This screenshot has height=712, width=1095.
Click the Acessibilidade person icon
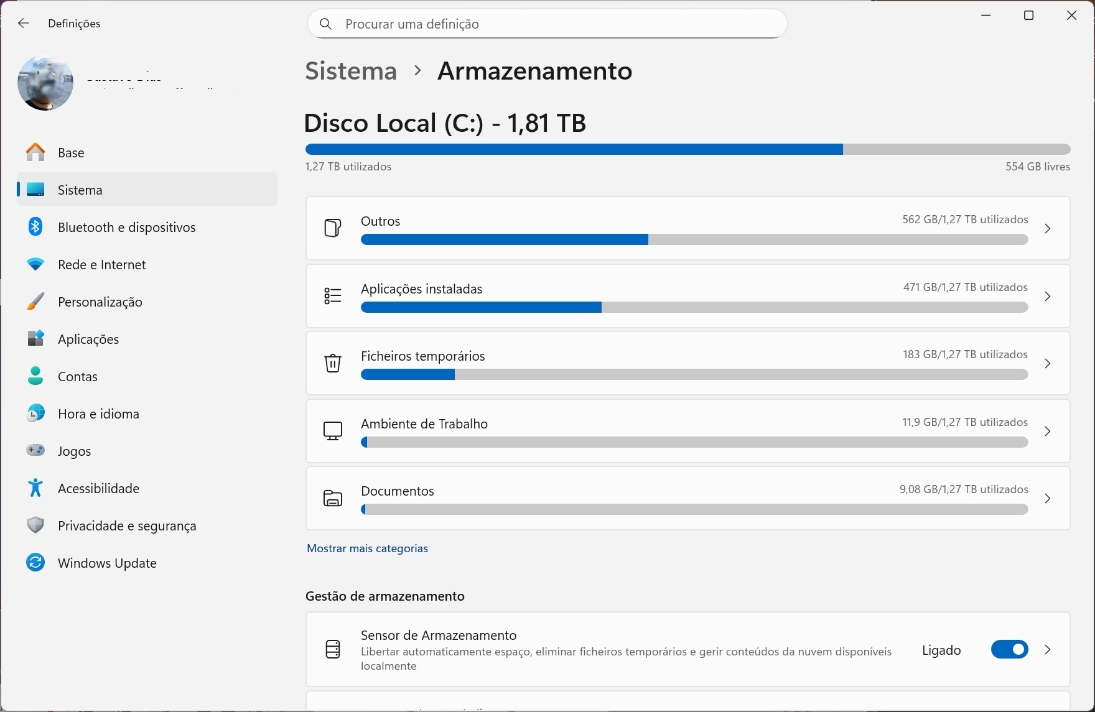(x=35, y=488)
